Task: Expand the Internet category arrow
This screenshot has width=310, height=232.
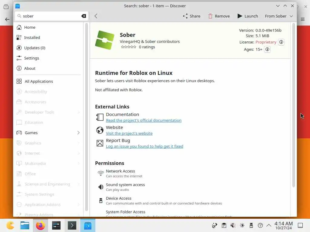Action: [x=78, y=153]
